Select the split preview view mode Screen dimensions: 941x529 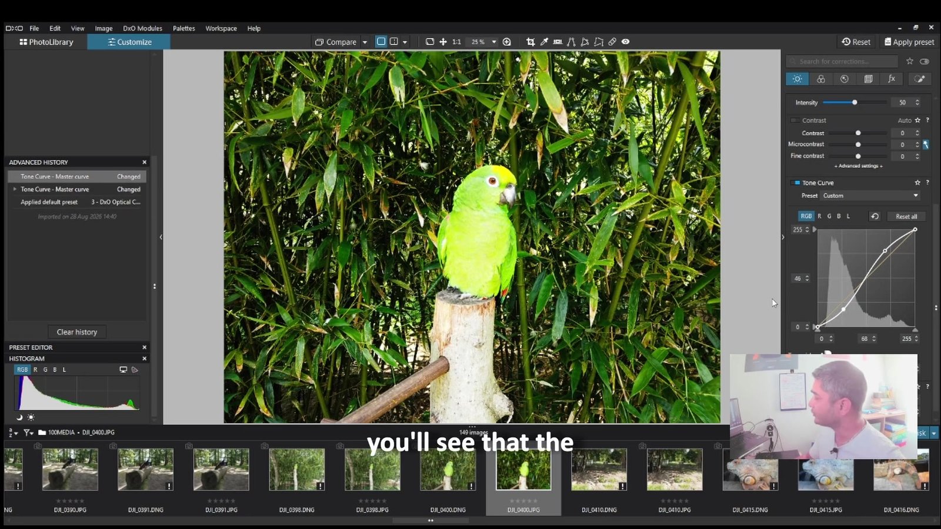394,42
